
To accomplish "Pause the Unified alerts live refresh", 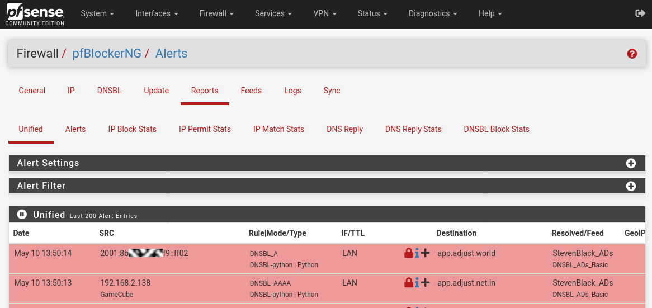I will tap(22, 215).
